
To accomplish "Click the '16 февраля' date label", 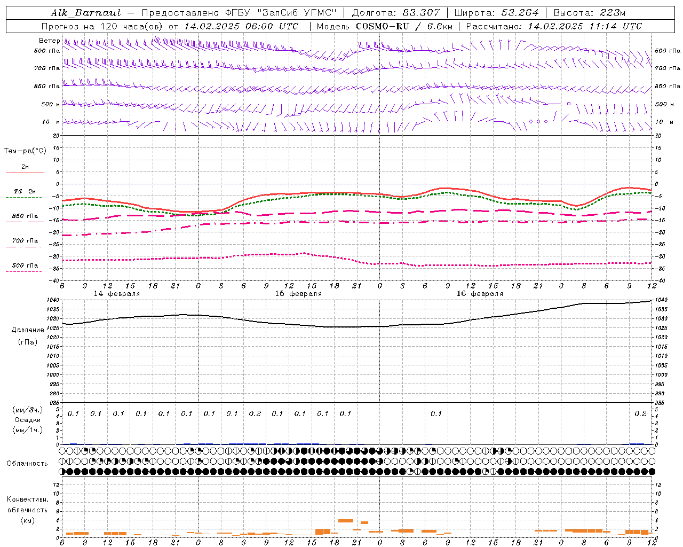I will pos(480,294).
